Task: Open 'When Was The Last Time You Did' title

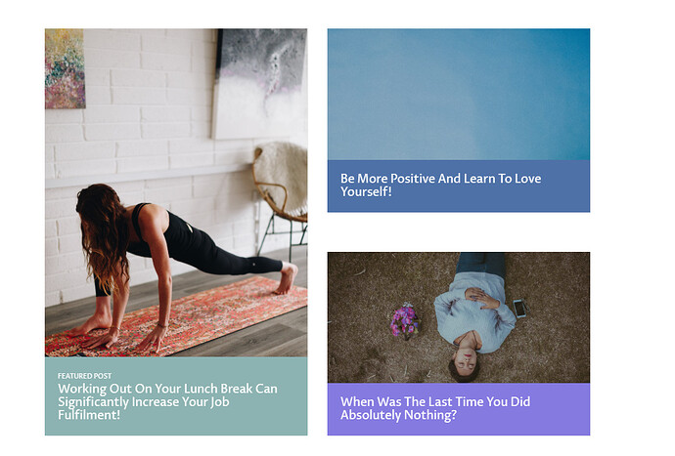Action: pyautogui.click(x=435, y=408)
